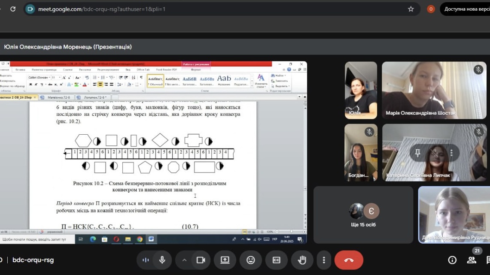
Task: Reload the page in Chrome
Action: point(13,9)
